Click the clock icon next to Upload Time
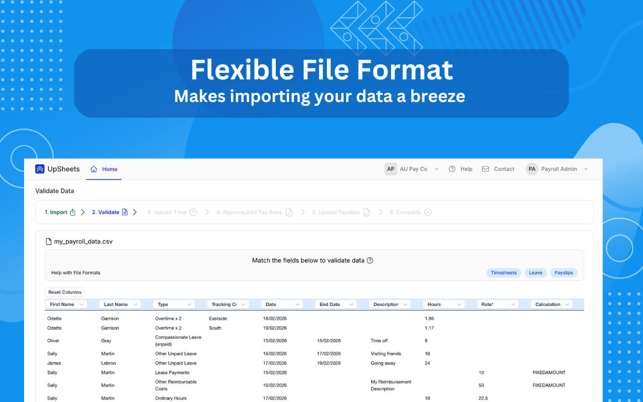643x402 pixels. click(192, 212)
